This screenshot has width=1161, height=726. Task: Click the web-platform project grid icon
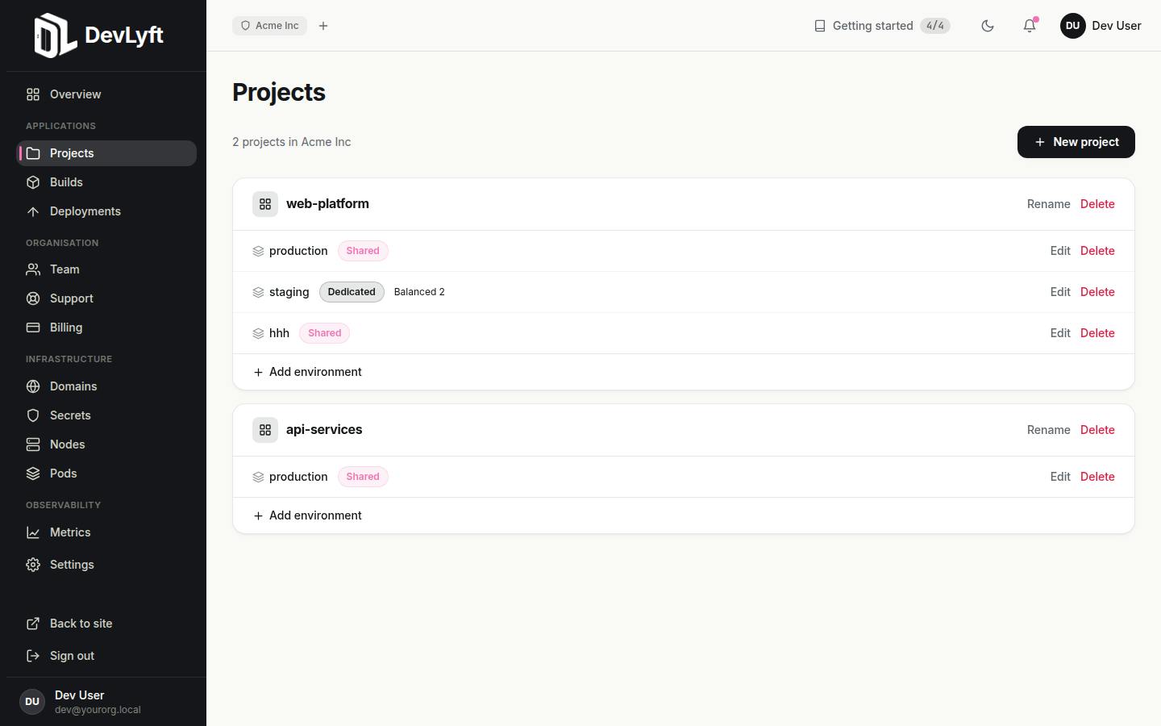coord(265,204)
